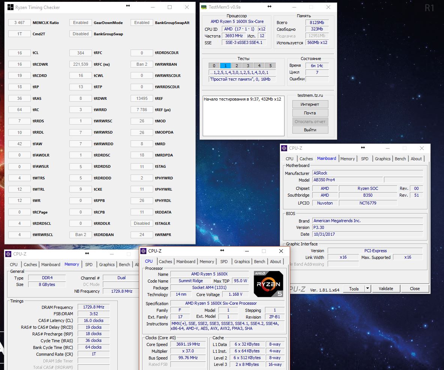Open SPD tab in CPU-Z Memory window
Image resolution: width=444 pixels, height=370 pixels.
(x=89, y=265)
